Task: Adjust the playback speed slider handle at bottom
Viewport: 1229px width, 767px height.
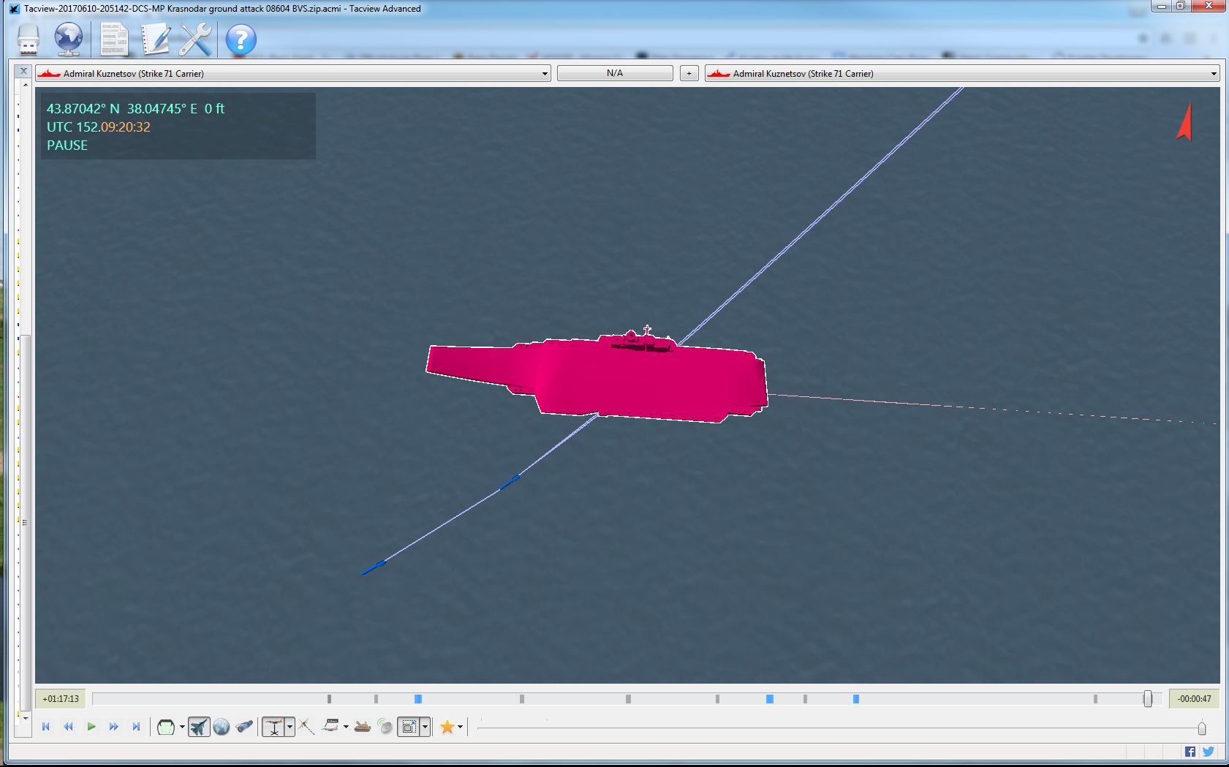Action: point(1202,728)
